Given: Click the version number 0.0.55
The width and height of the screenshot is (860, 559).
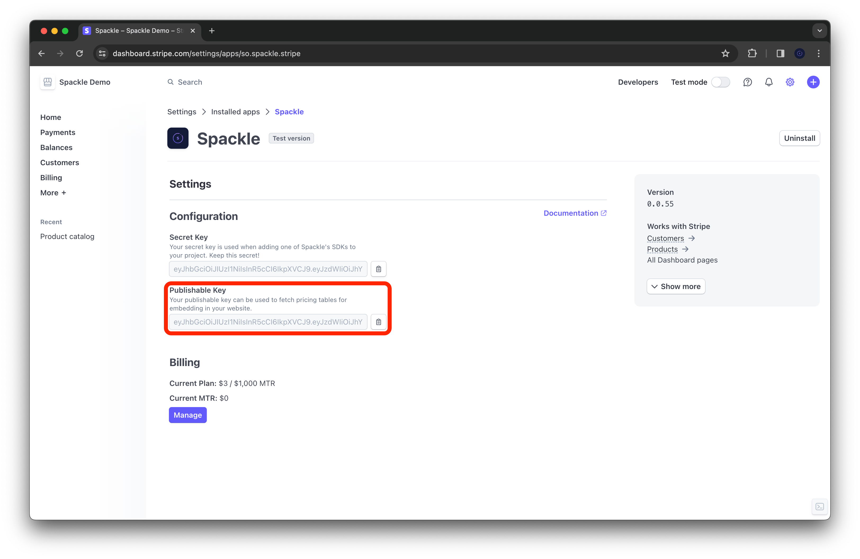Looking at the screenshot, I should tap(660, 204).
